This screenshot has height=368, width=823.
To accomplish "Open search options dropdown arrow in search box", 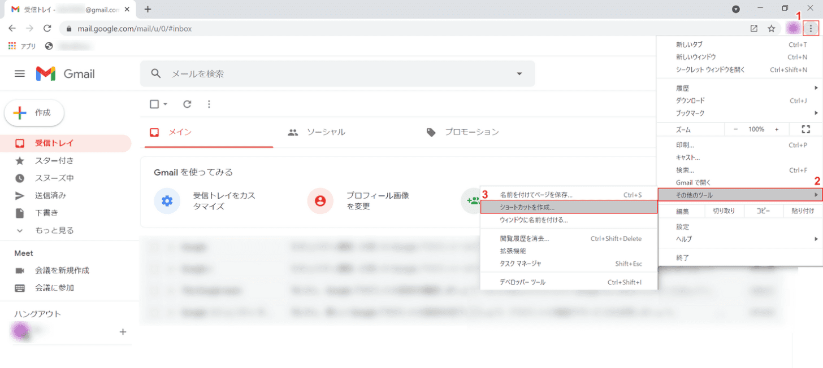I will [519, 74].
